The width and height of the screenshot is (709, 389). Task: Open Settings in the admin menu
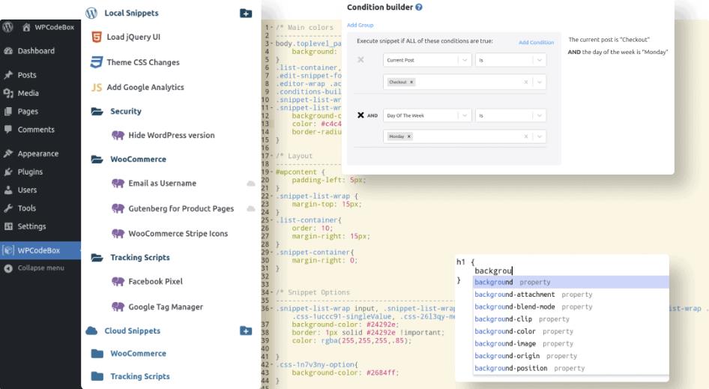[x=31, y=226]
